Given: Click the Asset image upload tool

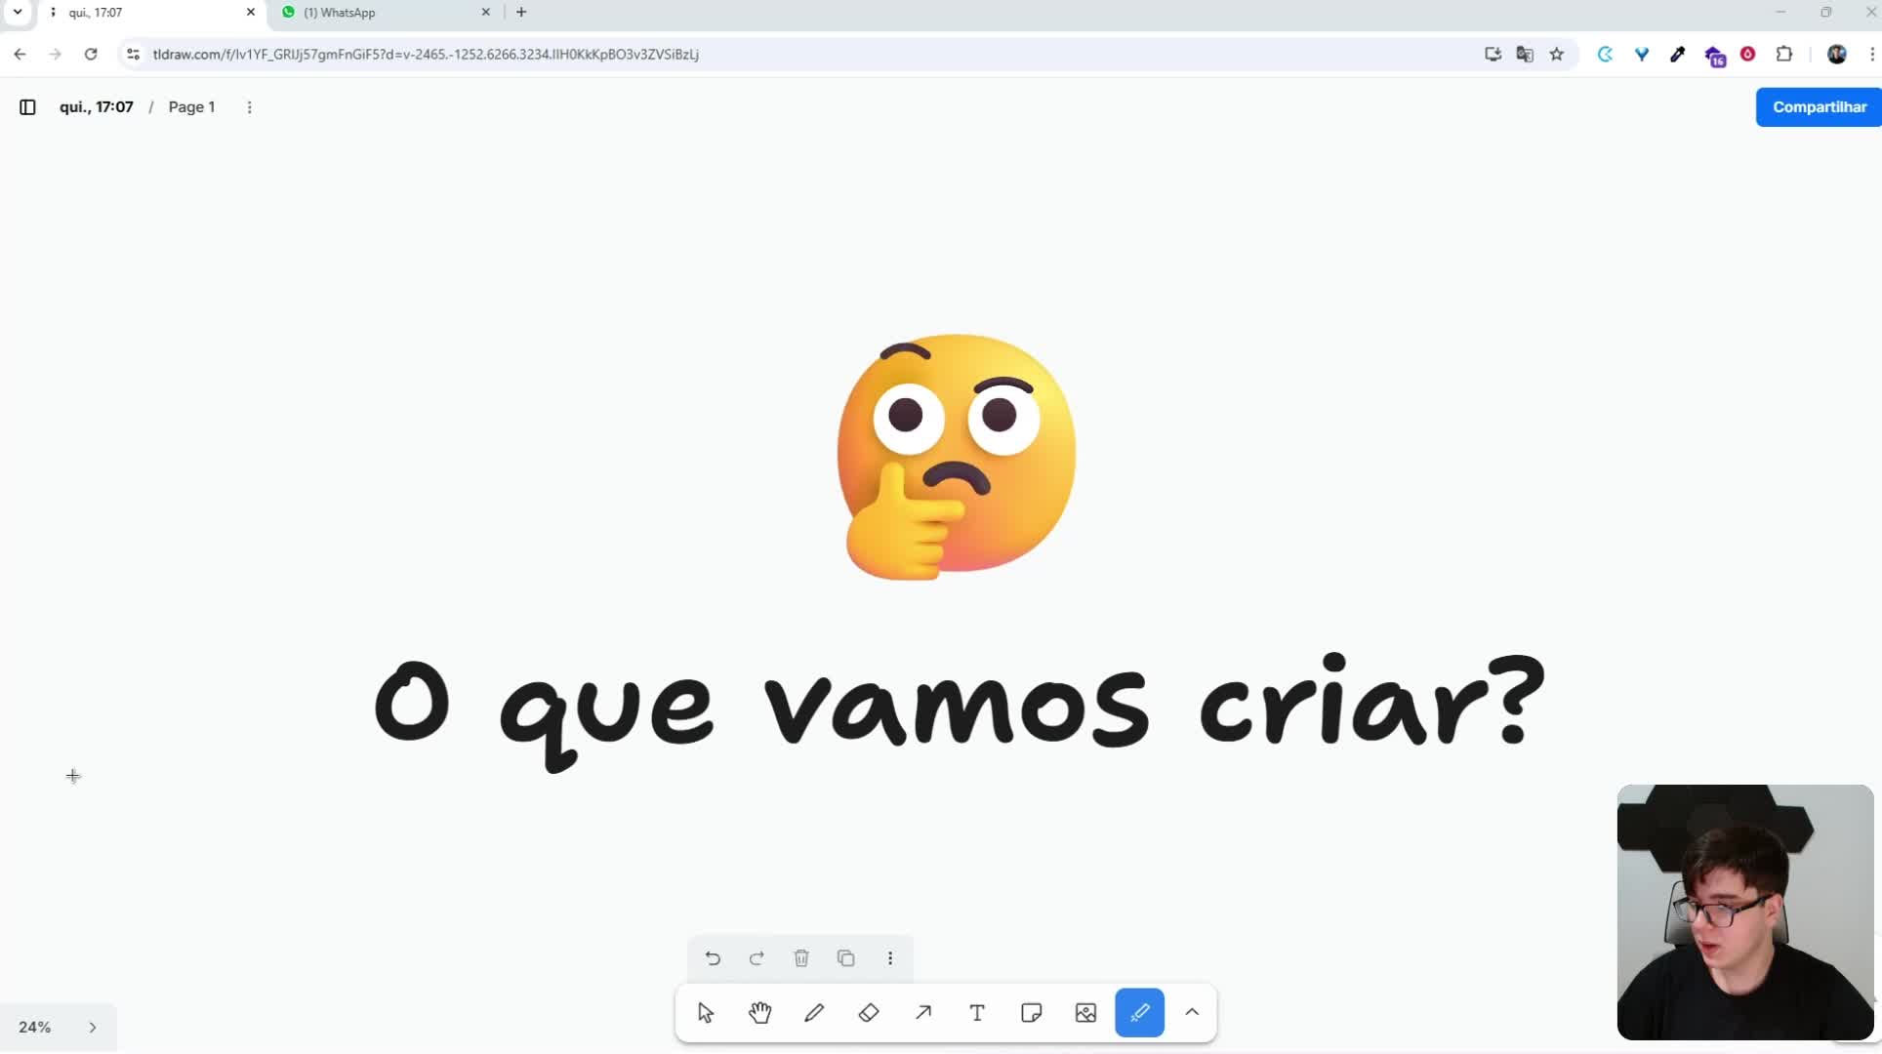Looking at the screenshot, I should pos(1084,1013).
